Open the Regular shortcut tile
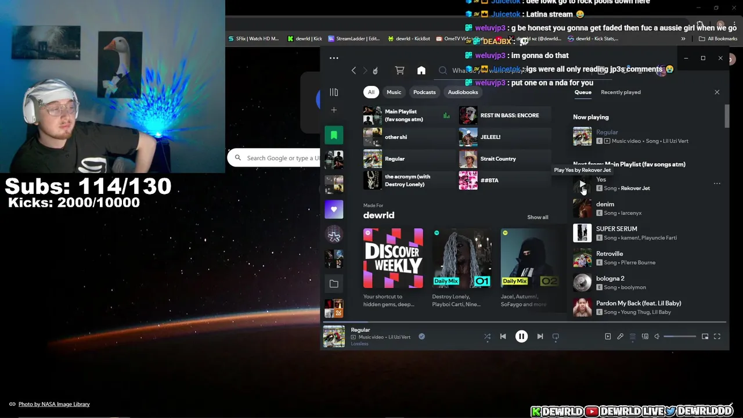 [409, 158]
